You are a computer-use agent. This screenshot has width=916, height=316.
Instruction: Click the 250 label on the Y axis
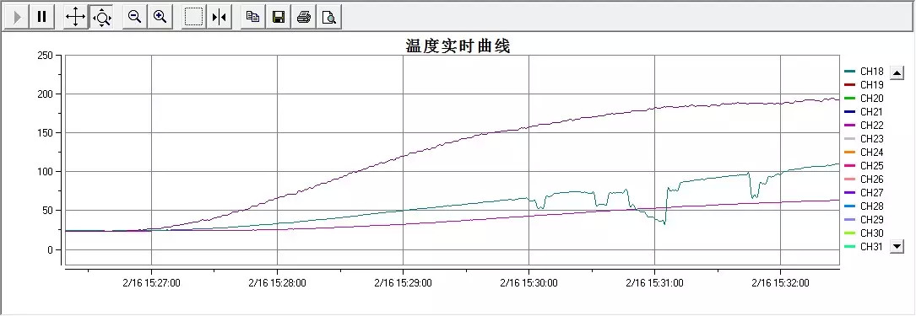point(45,56)
